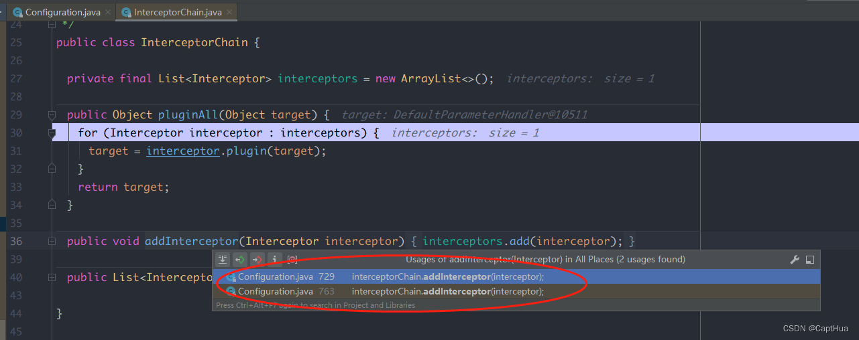Click the 'interceptors: size = 1' hint on line 27

pyautogui.click(x=581, y=79)
